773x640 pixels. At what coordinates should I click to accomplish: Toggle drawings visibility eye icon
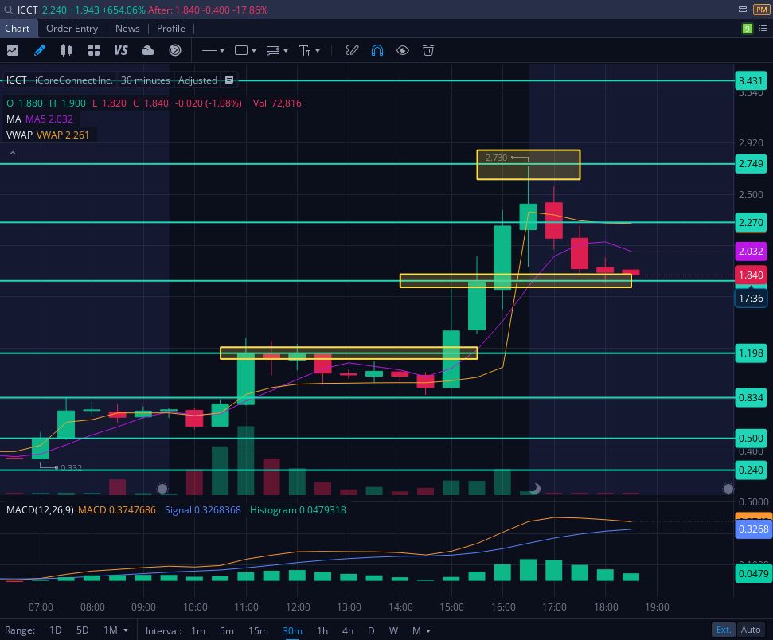coord(403,50)
